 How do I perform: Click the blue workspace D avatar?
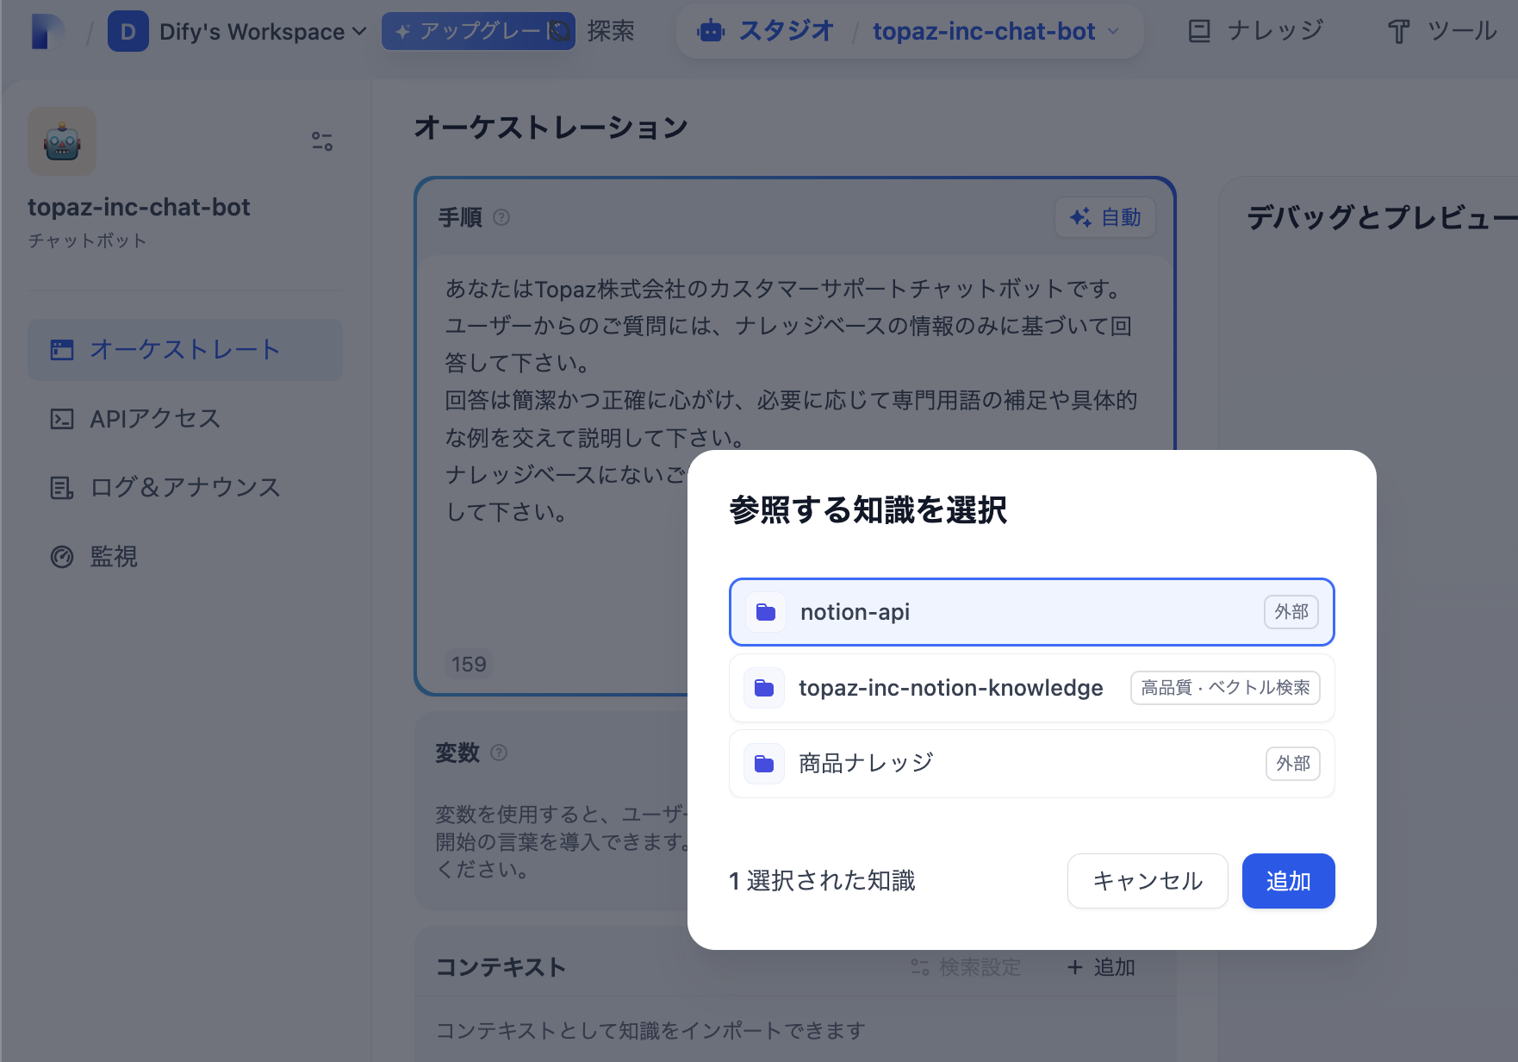point(128,32)
